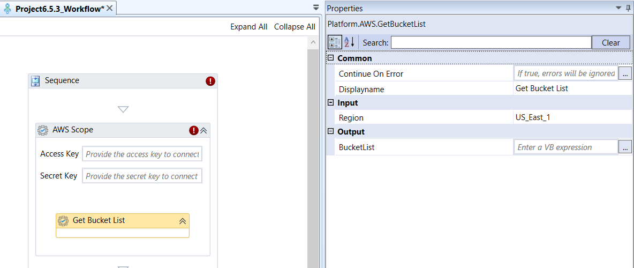Click the Sequence activity icon
634x268 pixels.
tap(35, 81)
